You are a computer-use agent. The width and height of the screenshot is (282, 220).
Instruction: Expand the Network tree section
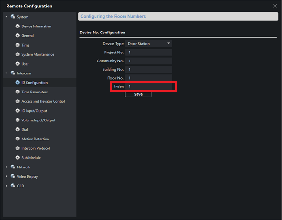pos(7,167)
